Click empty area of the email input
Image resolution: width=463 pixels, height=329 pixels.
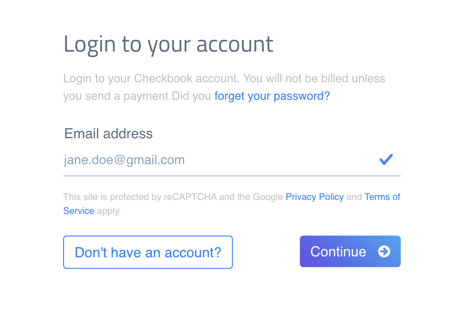coord(281,160)
